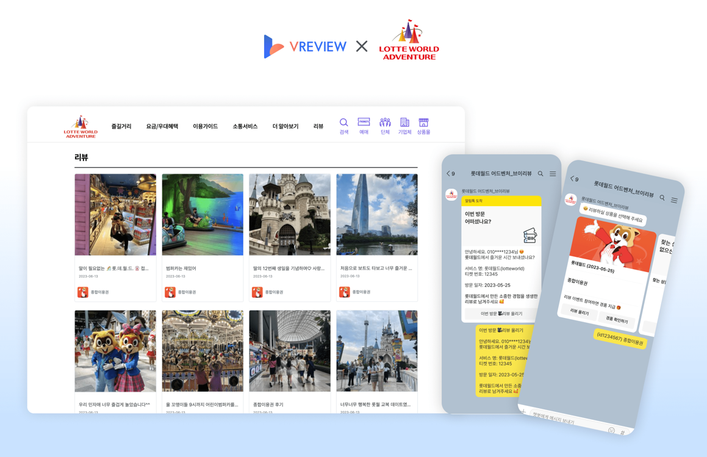Image resolution: width=707 pixels, height=457 pixels.
Task: Click the Lotte World avatar in the right chat
Action: point(571,199)
